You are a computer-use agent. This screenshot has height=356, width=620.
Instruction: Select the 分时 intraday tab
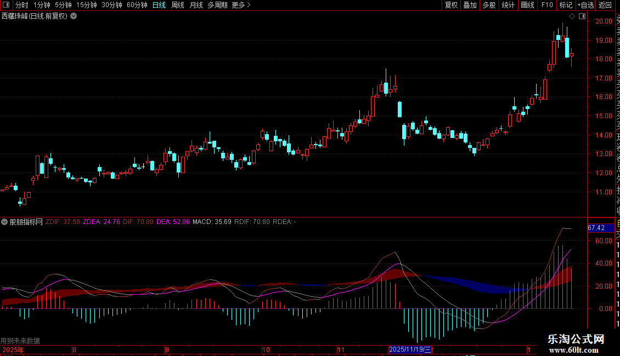21,5
